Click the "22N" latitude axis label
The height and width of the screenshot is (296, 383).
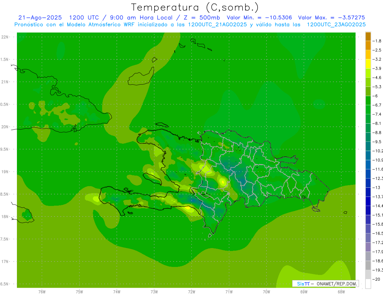click(5, 37)
